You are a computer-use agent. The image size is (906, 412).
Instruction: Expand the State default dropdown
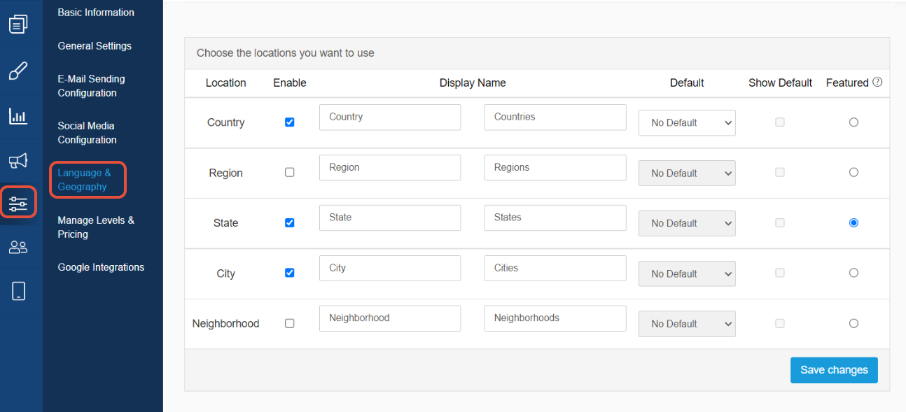coord(687,223)
